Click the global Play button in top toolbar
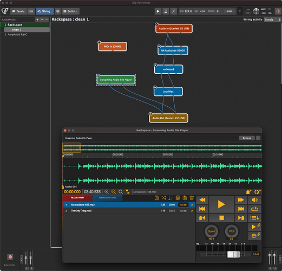The height and width of the screenshot is (271, 282). point(158,11)
